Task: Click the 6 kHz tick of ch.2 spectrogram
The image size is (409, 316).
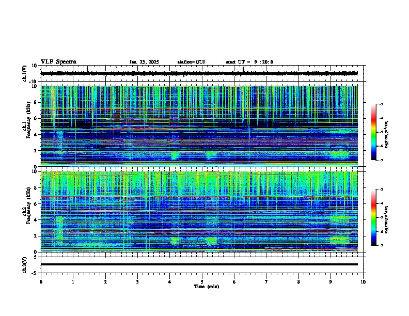Action: coord(36,204)
